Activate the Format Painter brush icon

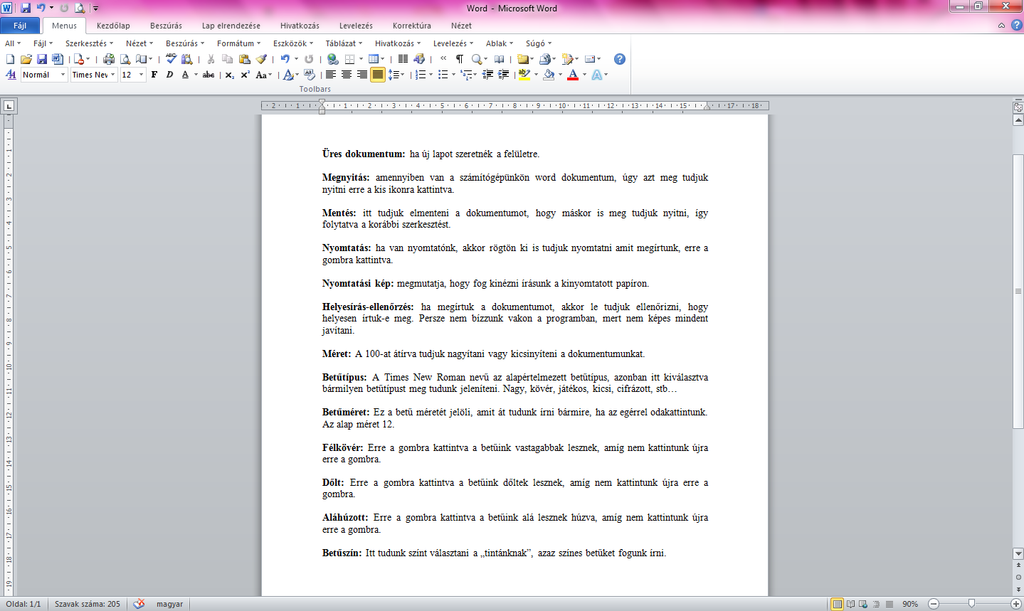261,59
